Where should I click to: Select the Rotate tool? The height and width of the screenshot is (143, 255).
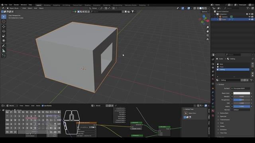pyautogui.click(x=4, y=31)
